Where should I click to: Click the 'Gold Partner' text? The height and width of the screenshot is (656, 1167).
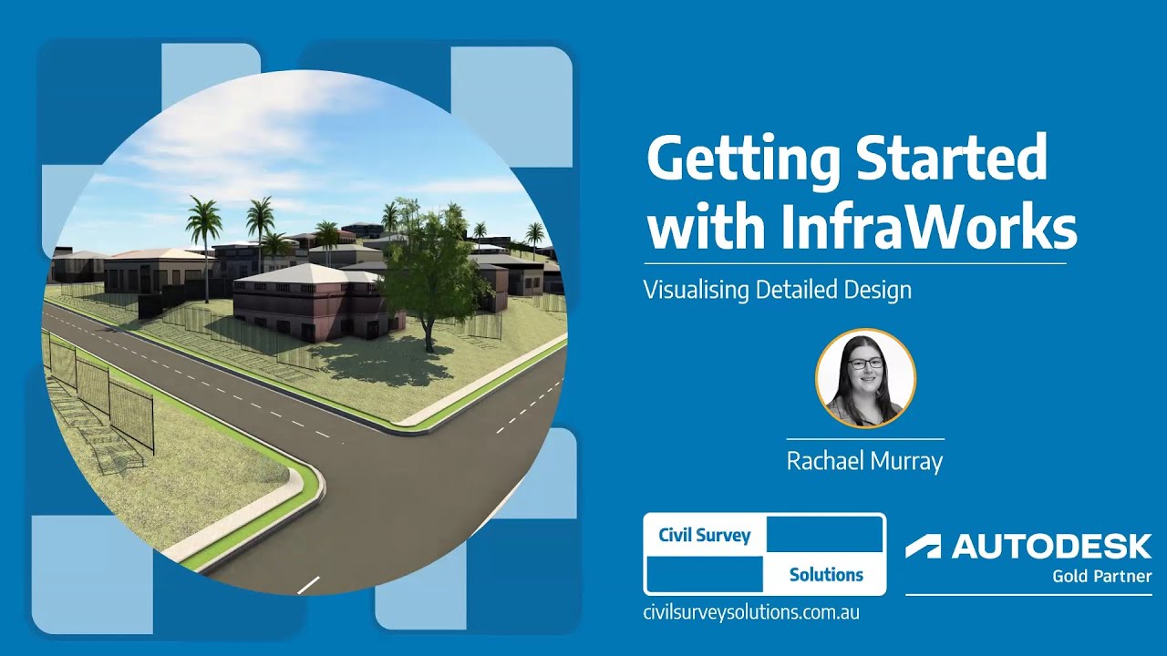point(1102,576)
